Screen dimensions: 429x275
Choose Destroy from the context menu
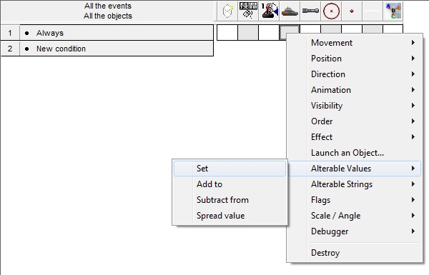coord(355,253)
